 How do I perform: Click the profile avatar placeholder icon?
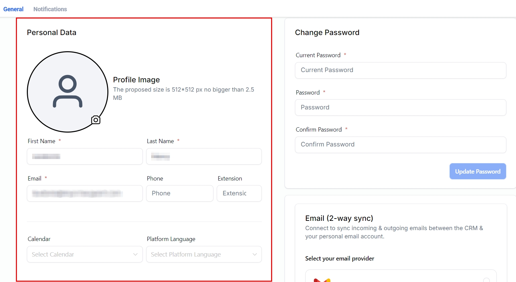coord(68,92)
